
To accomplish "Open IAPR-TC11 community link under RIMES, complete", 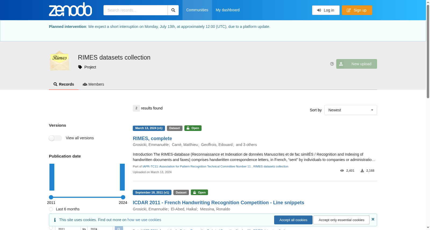I will [x=196, y=166].
